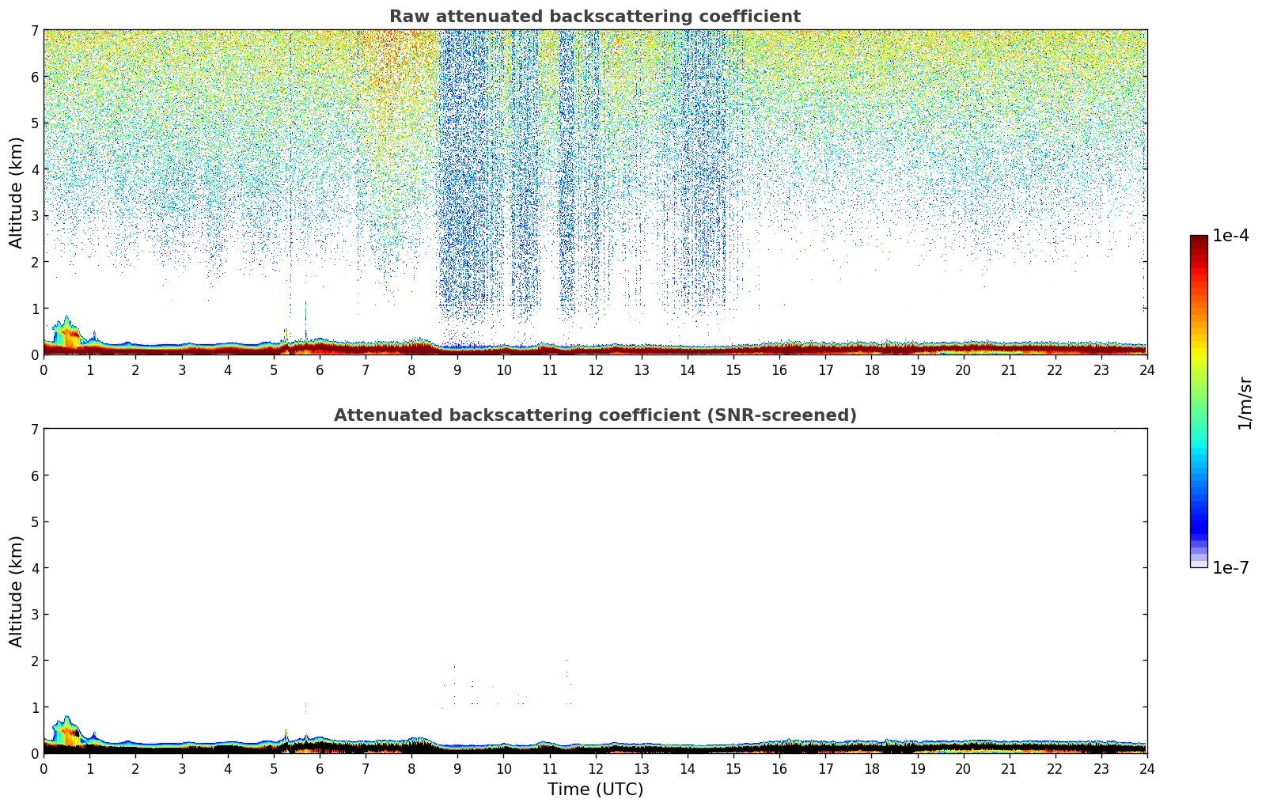The image size is (1262, 807).
Task: Click the 'Raw attenuated backscattering coefficient' title
Action: click(594, 17)
